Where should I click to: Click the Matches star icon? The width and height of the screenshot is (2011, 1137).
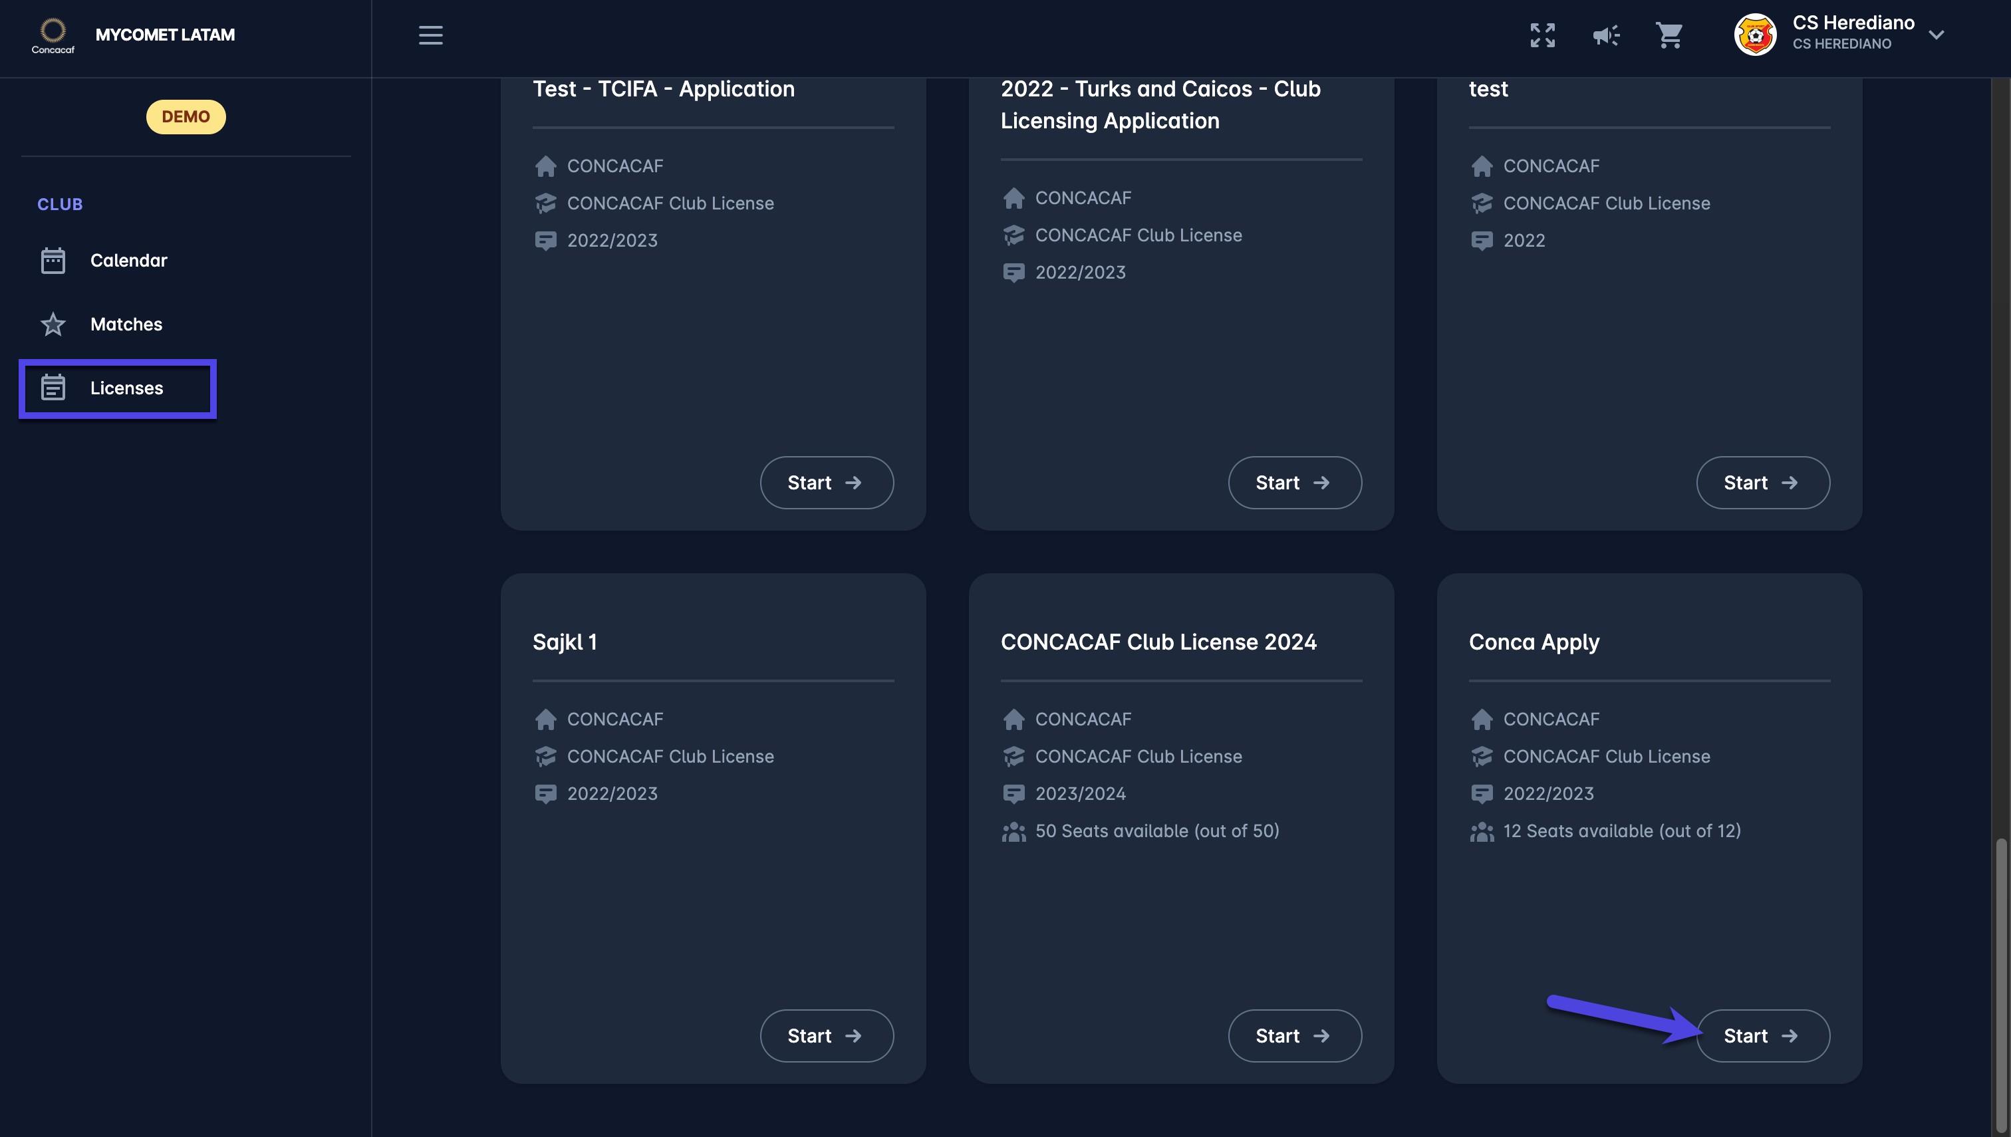(x=53, y=324)
